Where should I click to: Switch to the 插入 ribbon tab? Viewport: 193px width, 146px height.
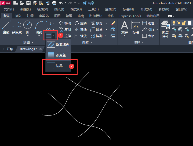[18, 16]
